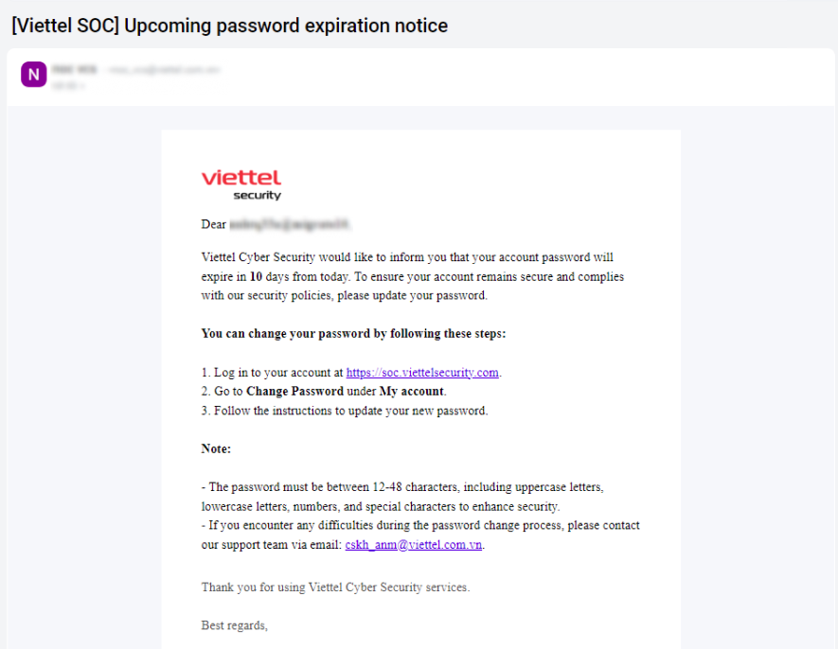
Task: Expand message details below the sender name
Action: (x=69, y=85)
